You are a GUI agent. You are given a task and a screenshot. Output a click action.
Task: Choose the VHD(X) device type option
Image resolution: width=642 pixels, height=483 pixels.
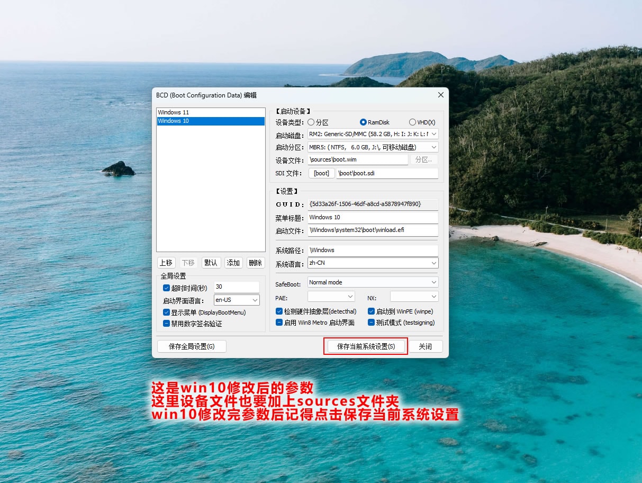coord(413,122)
